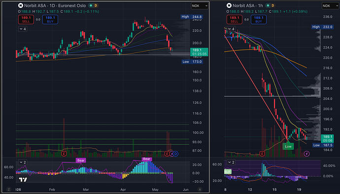Viewport: 340px width, 194px height.
Task: Click the High 232.0 label on the 1h chart
Action: point(322,27)
